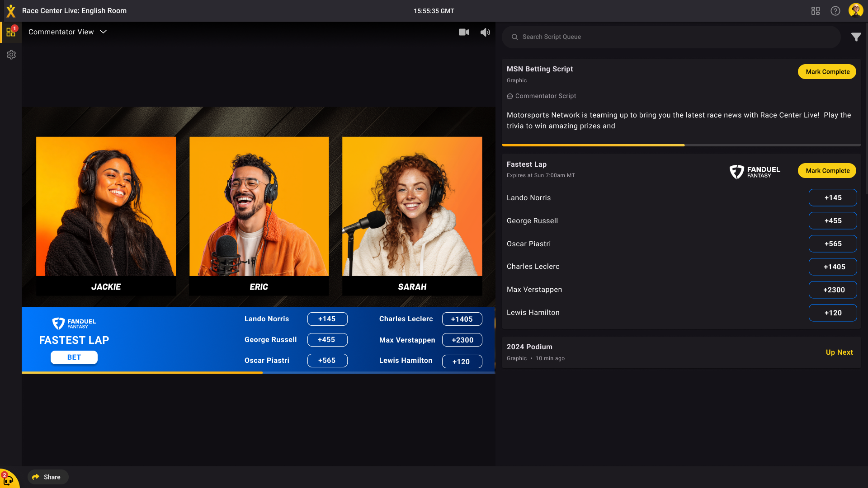Open the script queue filter icon
868x488 pixels.
(857, 37)
